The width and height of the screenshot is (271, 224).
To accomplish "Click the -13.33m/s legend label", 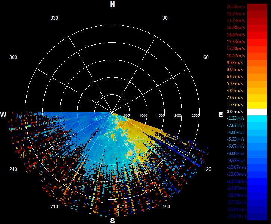I will pos(237,181).
